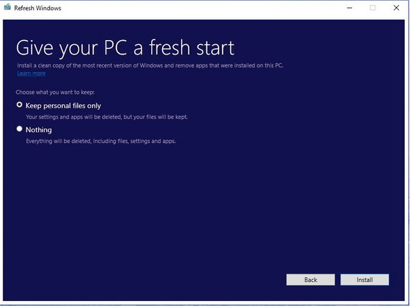The height and width of the screenshot is (307, 410).
Task: Click the 'Choose what you want to keep:' label
Action: [x=55, y=92]
